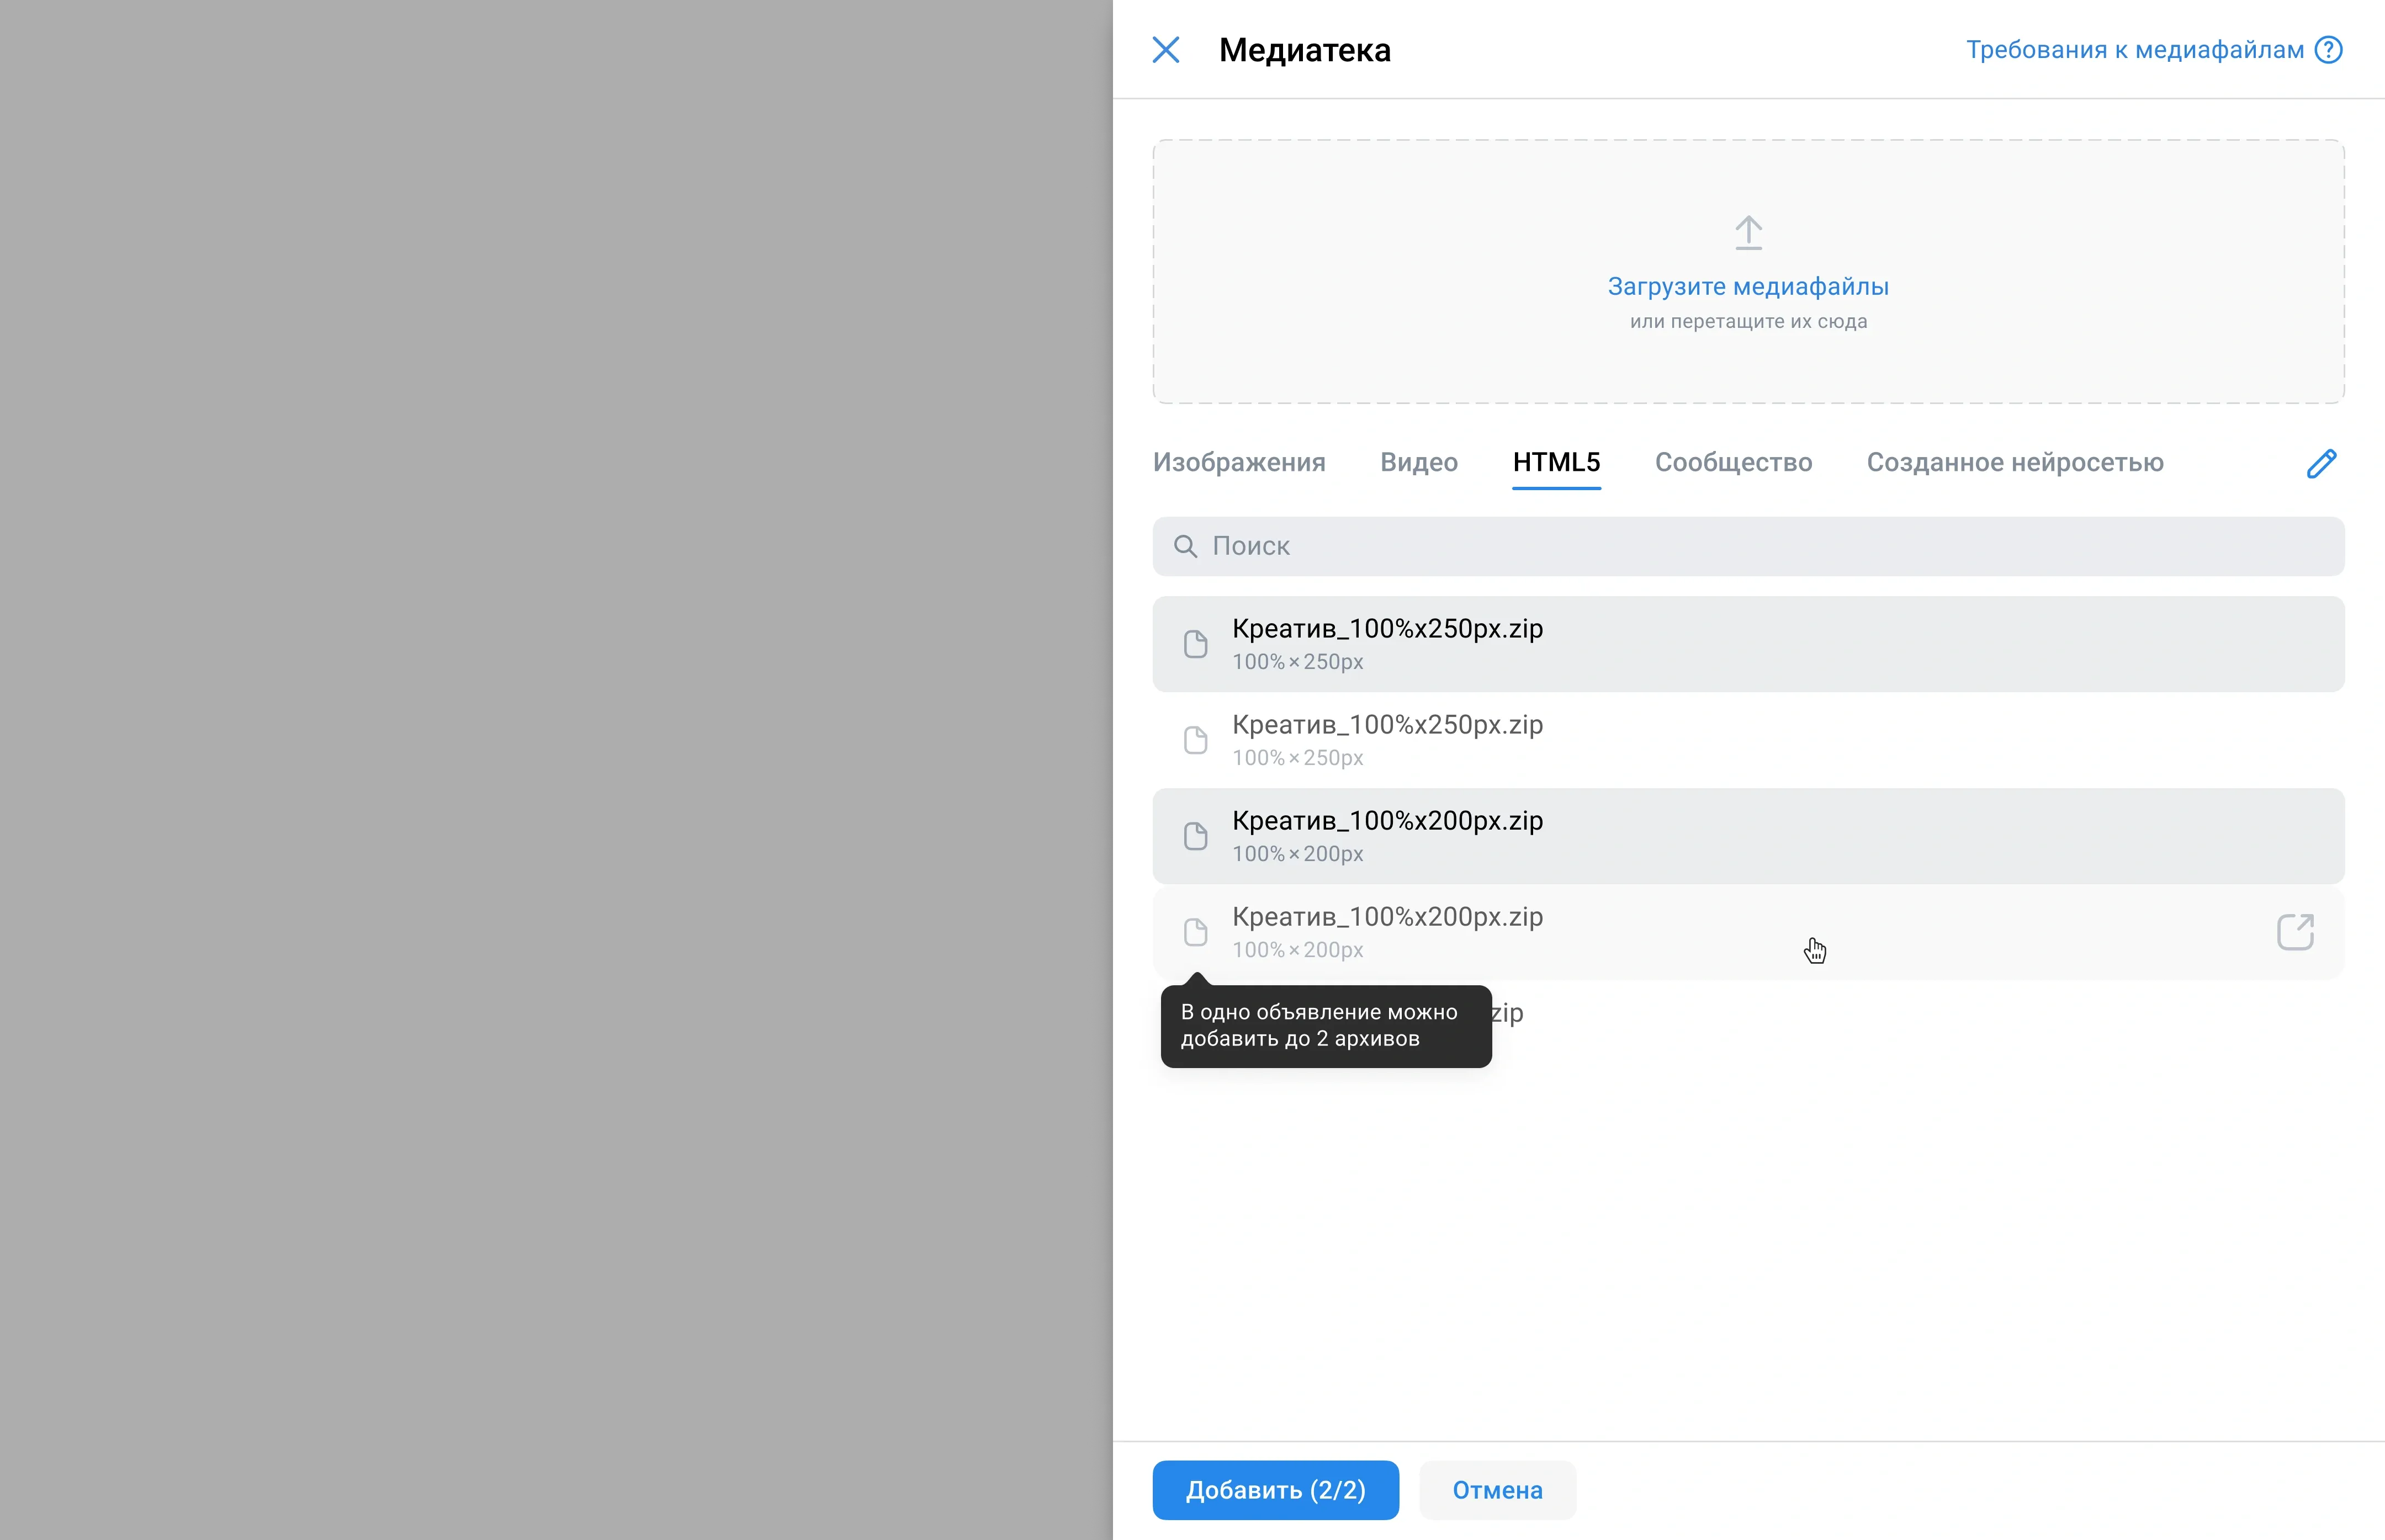Click the upload arrow icon
The height and width of the screenshot is (1540, 2385).
tap(1748, 233)
